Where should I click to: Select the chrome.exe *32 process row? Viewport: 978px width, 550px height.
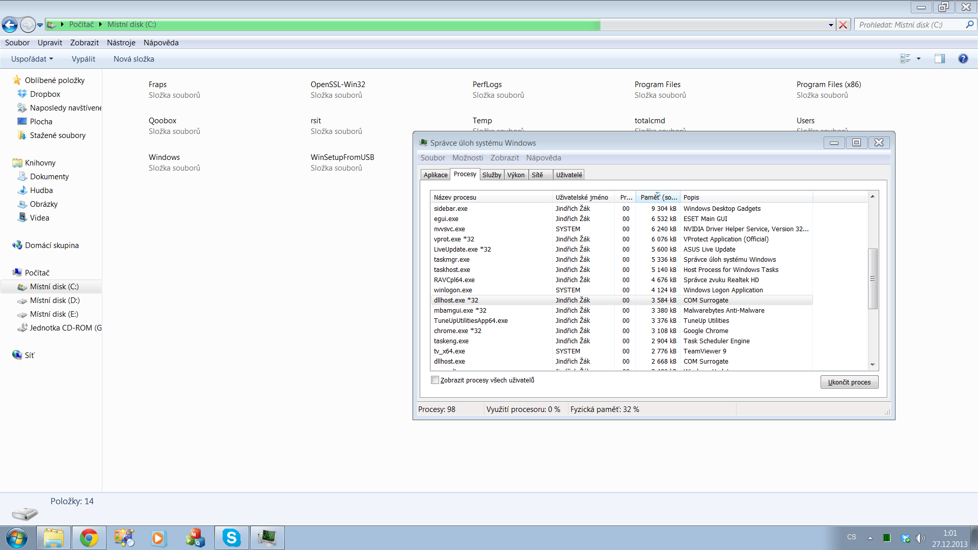tap(621, 331)
